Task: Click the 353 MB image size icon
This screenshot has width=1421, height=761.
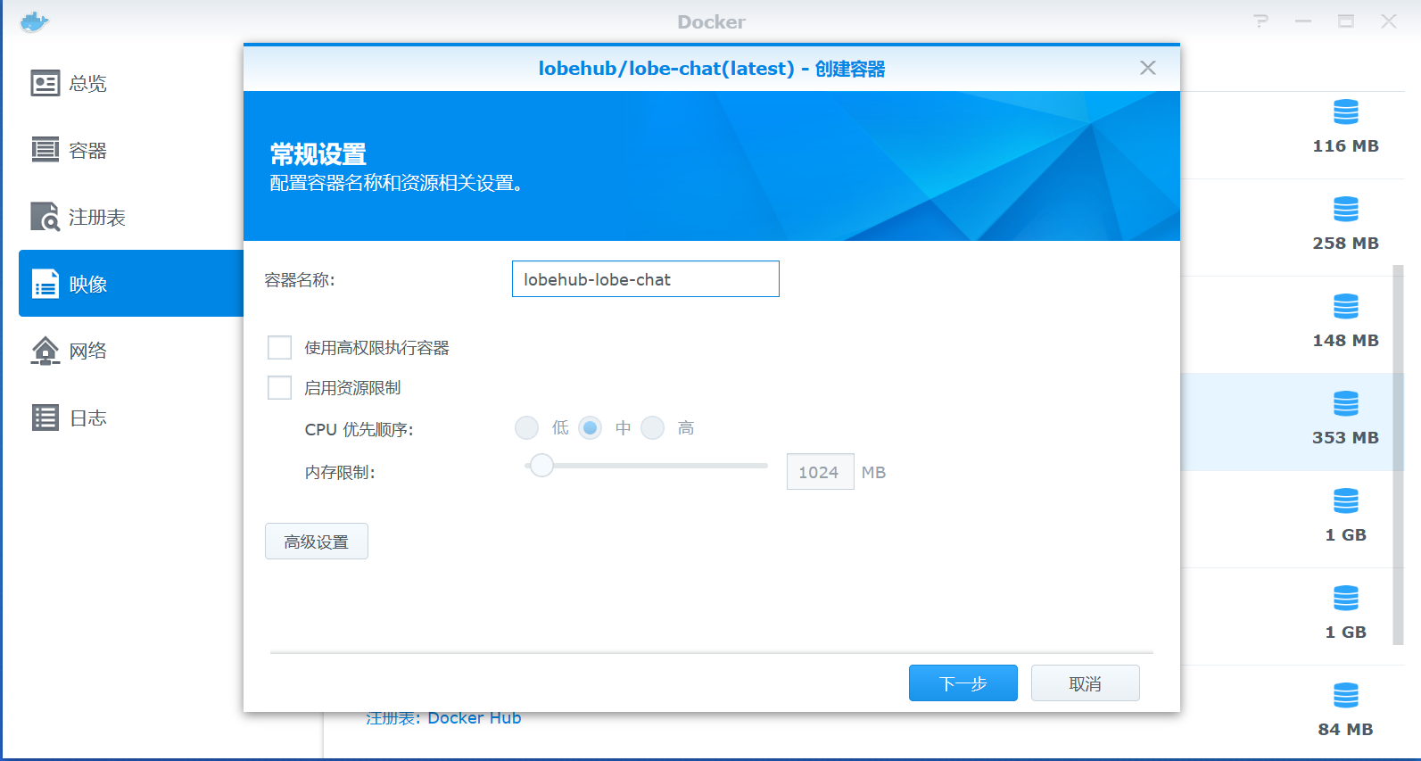Action: click(x=1345, y=404)
